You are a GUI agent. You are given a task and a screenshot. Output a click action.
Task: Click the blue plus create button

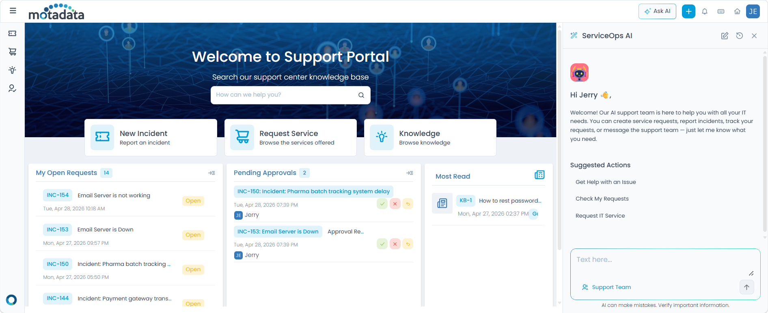[688, 11]
